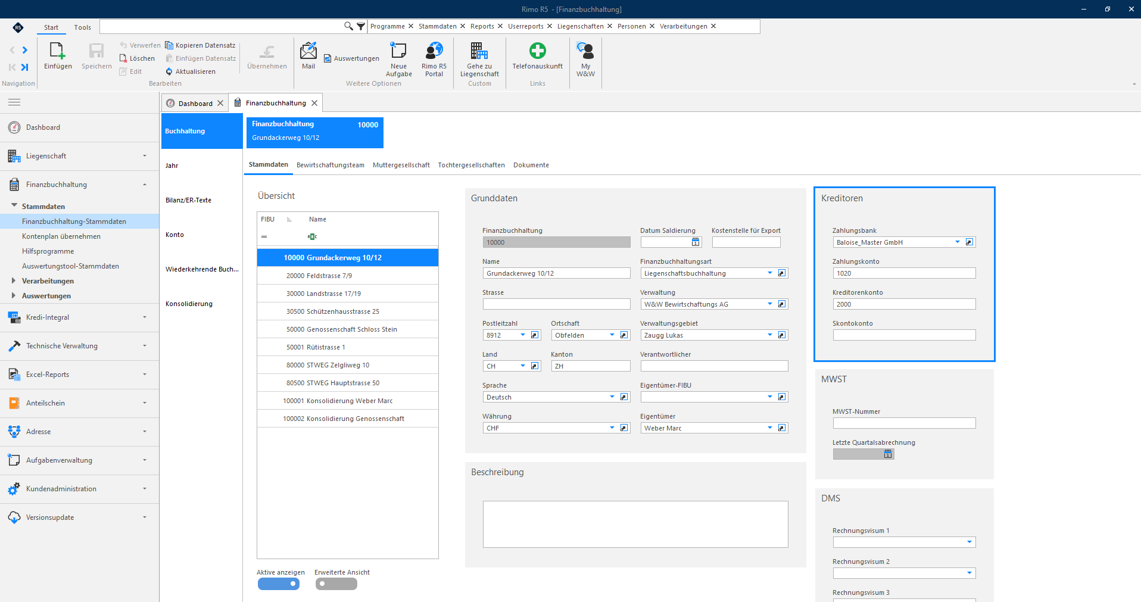Open the Mail icon in ribbon
The width and height of the screenshot is (1141, 602).
[x=308, y=51]
